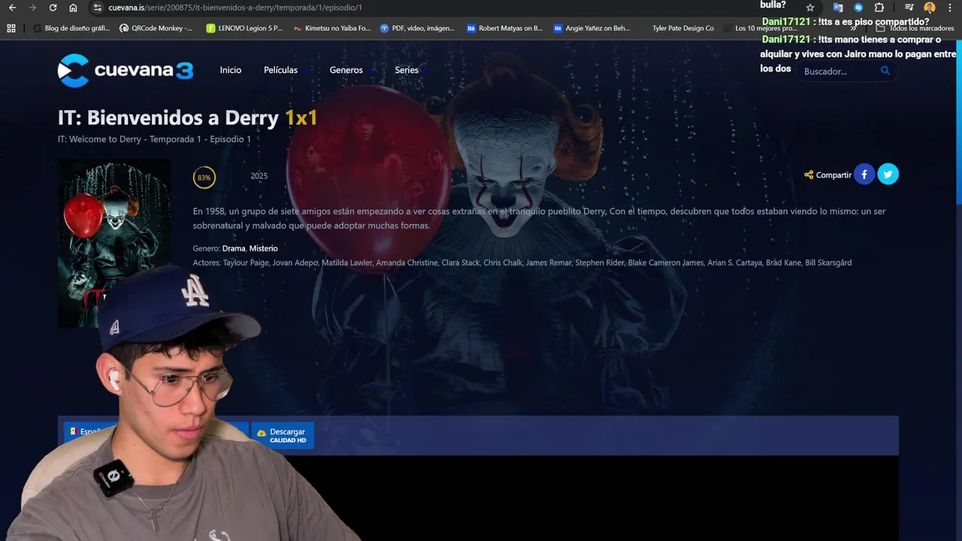Open the Shazam extension icon
962x541 pixels.
click(858, 8)
